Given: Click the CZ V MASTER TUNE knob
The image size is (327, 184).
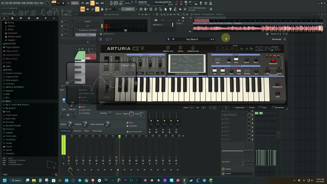Looking at the screenshot, I should click(x=168, y=48).
